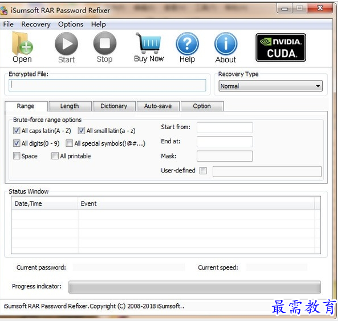The height and width of the screenshot is (325, 341).
Task: Click the Start from input field
Action: point(225,127)
